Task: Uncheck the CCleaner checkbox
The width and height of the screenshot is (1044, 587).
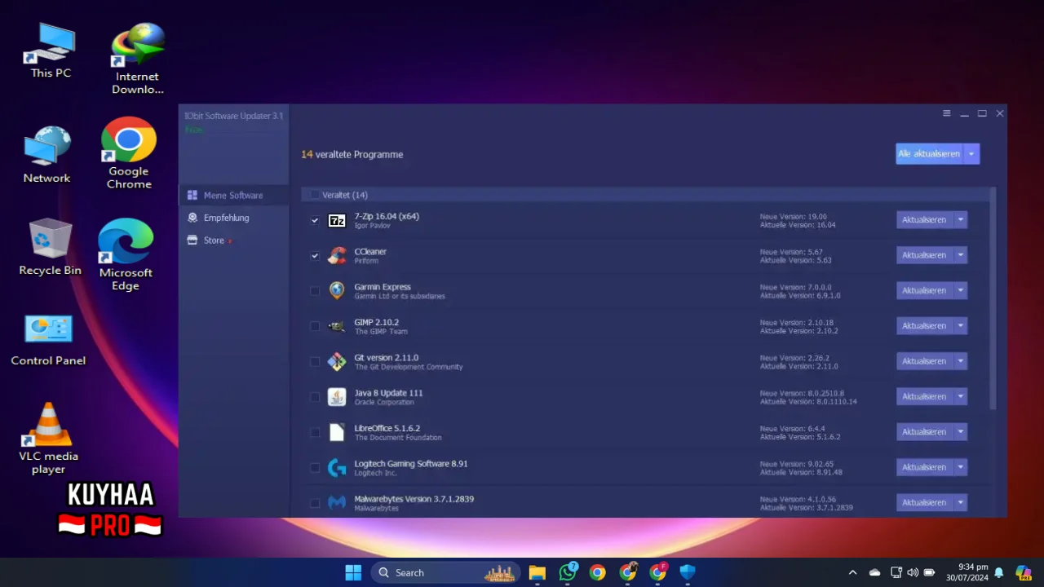Action: (315, 255)
